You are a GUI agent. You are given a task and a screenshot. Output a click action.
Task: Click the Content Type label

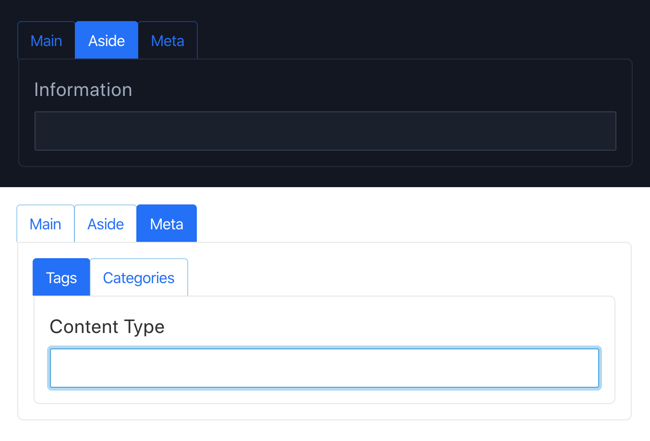107,327
